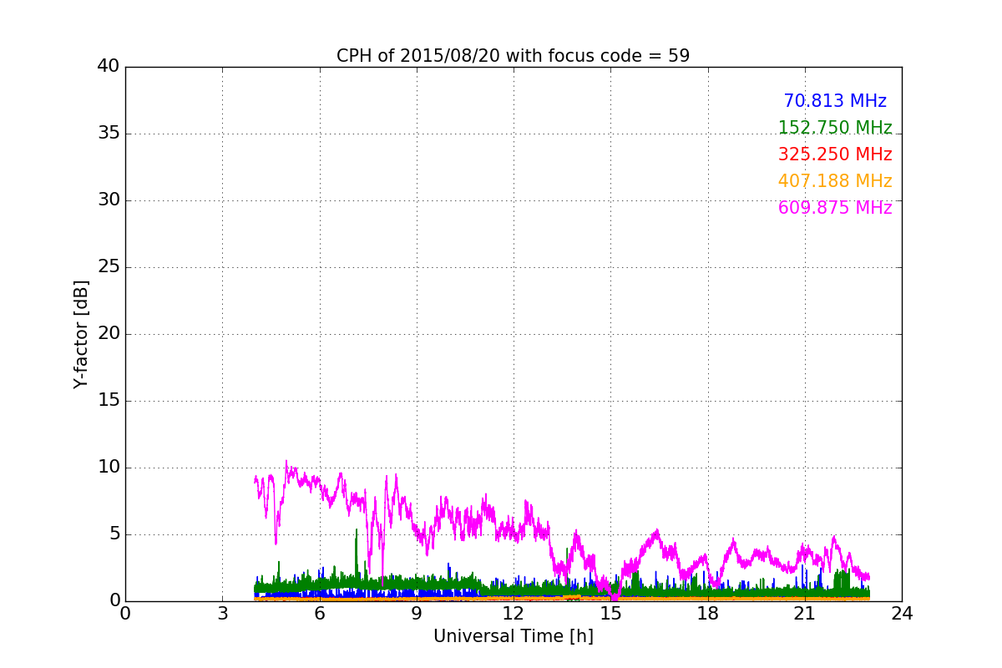Click the x-axis tick label 24
The width and height of the screenshot is (1002, 668).
(x=902, y=614)
